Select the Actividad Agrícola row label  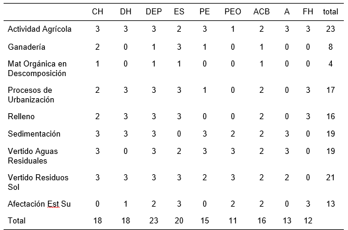[40, 29]
